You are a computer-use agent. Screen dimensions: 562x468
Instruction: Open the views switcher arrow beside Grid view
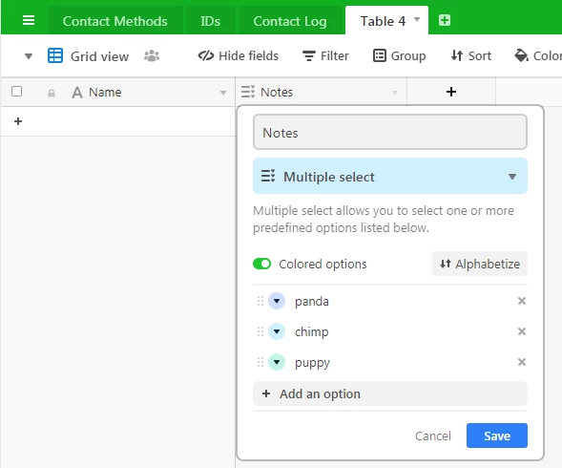tap(29, 56)
